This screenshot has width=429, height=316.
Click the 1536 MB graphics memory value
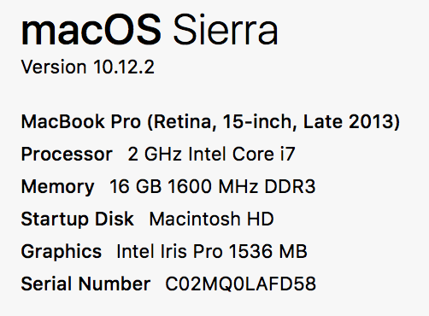pyautogui.click(x=268, y=251)
